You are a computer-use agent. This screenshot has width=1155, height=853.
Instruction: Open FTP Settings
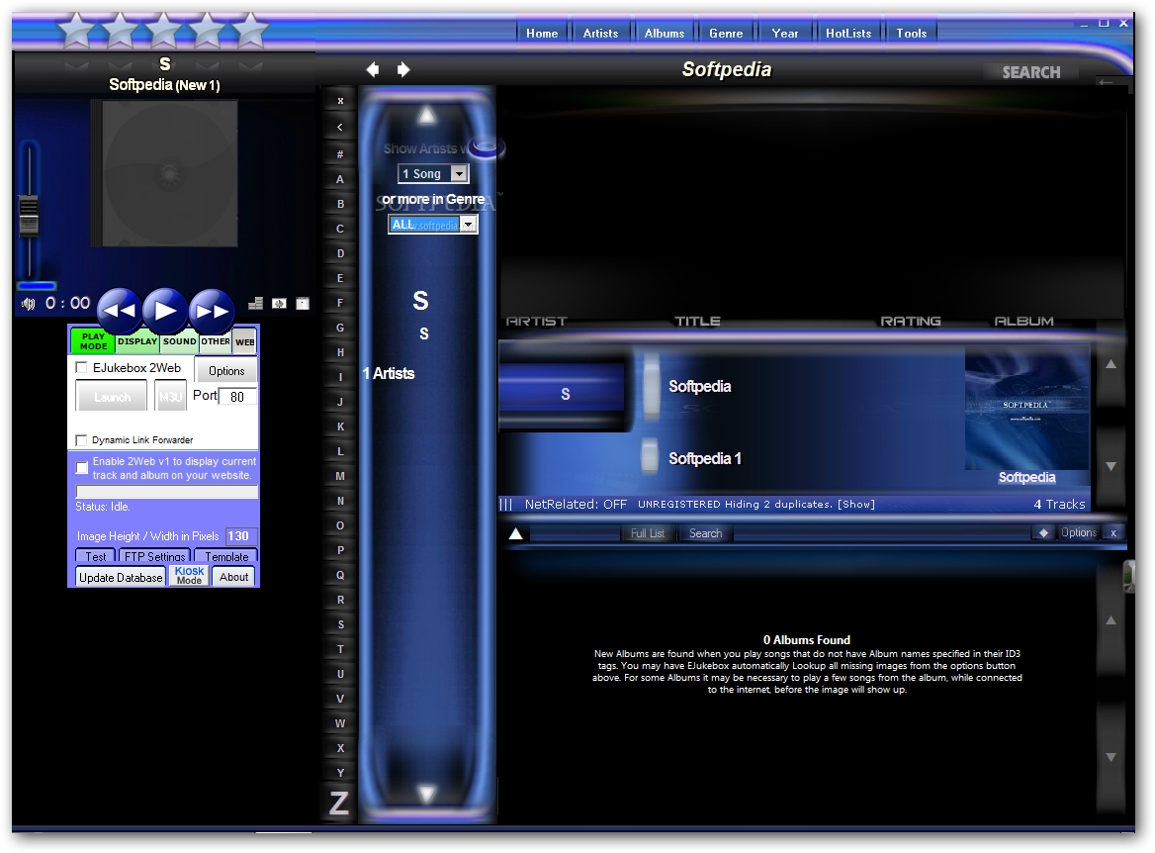154,556
